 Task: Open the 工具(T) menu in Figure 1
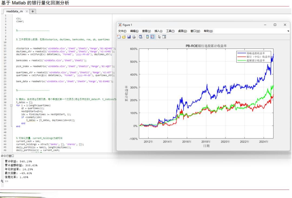[170, 31]
